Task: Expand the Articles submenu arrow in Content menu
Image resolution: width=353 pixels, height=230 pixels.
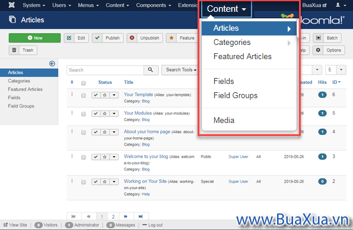Action: [x=289, y=29]
